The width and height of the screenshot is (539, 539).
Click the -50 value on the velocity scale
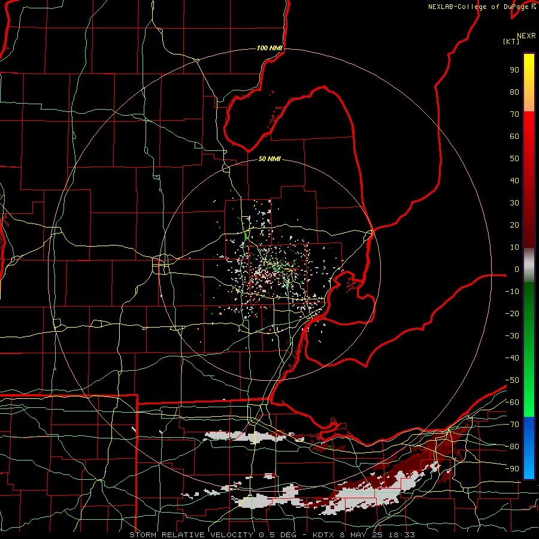[512, 380]
